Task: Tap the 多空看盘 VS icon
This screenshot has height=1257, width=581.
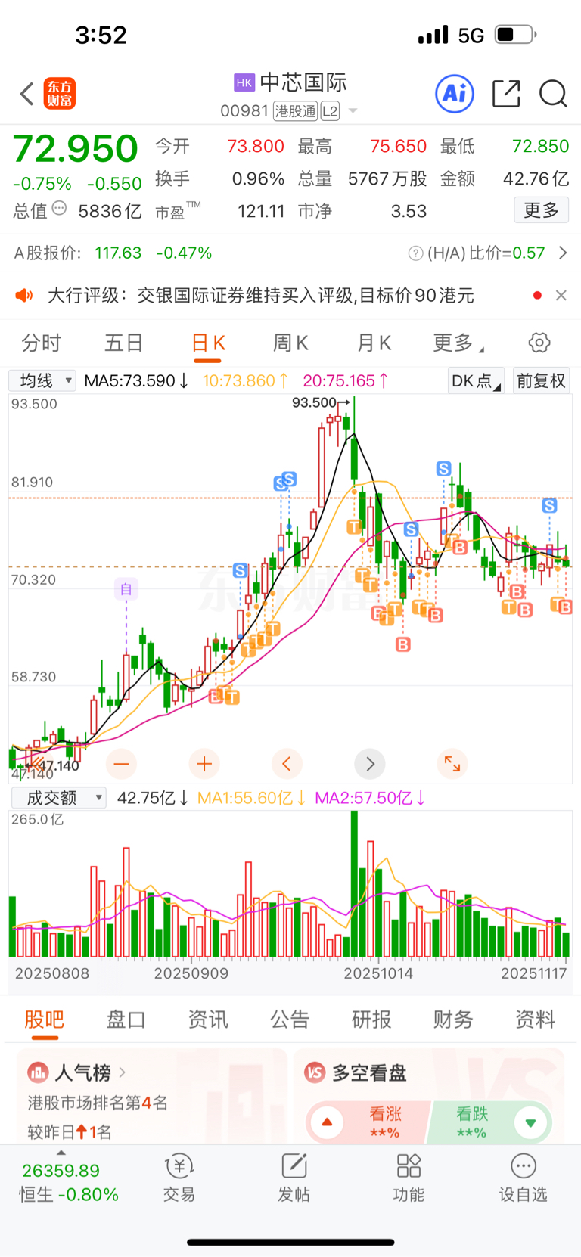Action: [x=315, y=1072]
